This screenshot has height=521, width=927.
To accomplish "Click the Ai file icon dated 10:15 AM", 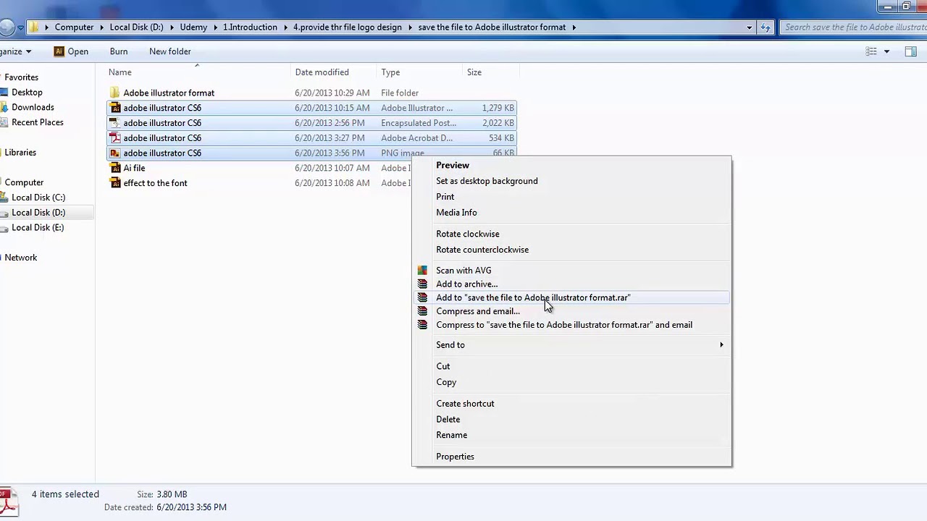I will pyautogui.click(x=114, y=108).
